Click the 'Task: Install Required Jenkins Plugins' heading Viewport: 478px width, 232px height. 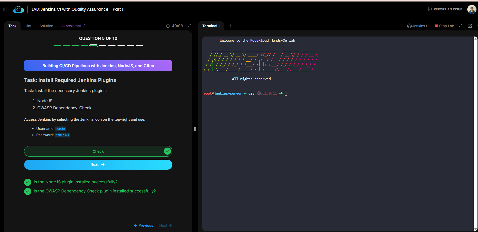coord(70,80)
